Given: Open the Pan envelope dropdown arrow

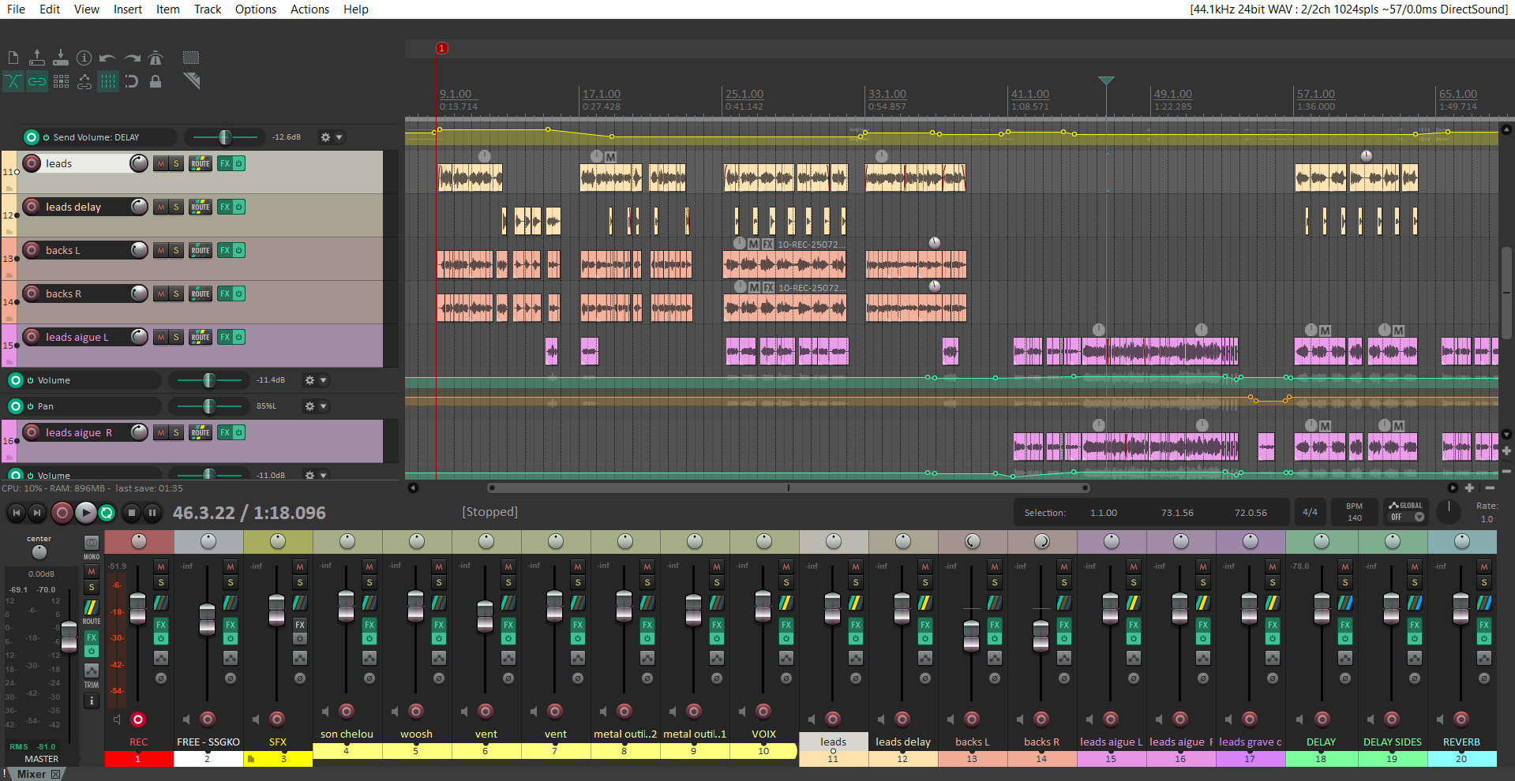Looking at the screenshot, I should tap(324, 406).
